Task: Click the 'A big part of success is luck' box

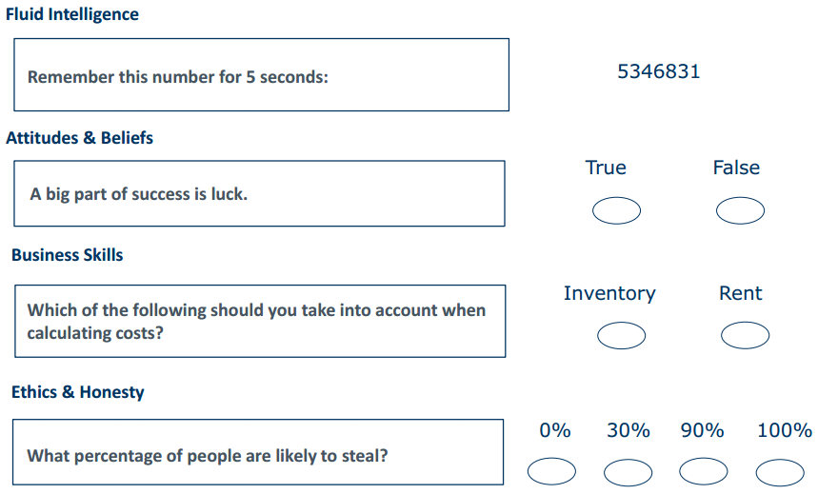Action: pyautogui.click(x=259, y=193)
